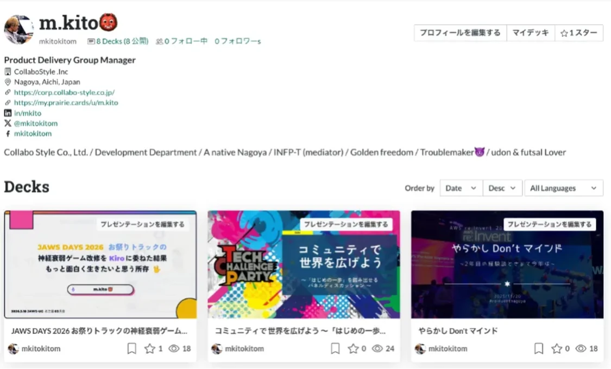Open the Desc order dropdown

click(x=502, y=188)
